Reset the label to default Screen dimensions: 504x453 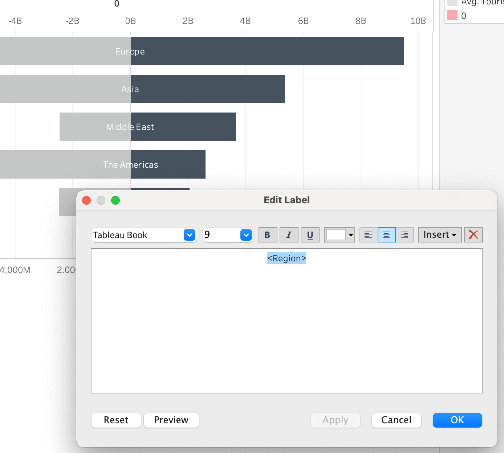click(116, 420)
